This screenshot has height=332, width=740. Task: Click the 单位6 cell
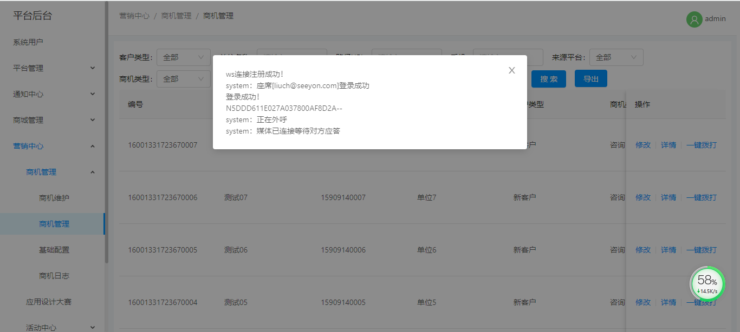tap(426, 250)
